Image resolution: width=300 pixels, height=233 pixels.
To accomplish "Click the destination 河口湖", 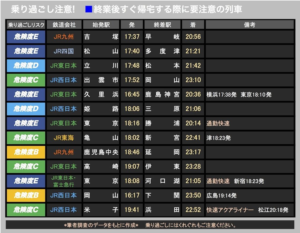I will point(162,181).
